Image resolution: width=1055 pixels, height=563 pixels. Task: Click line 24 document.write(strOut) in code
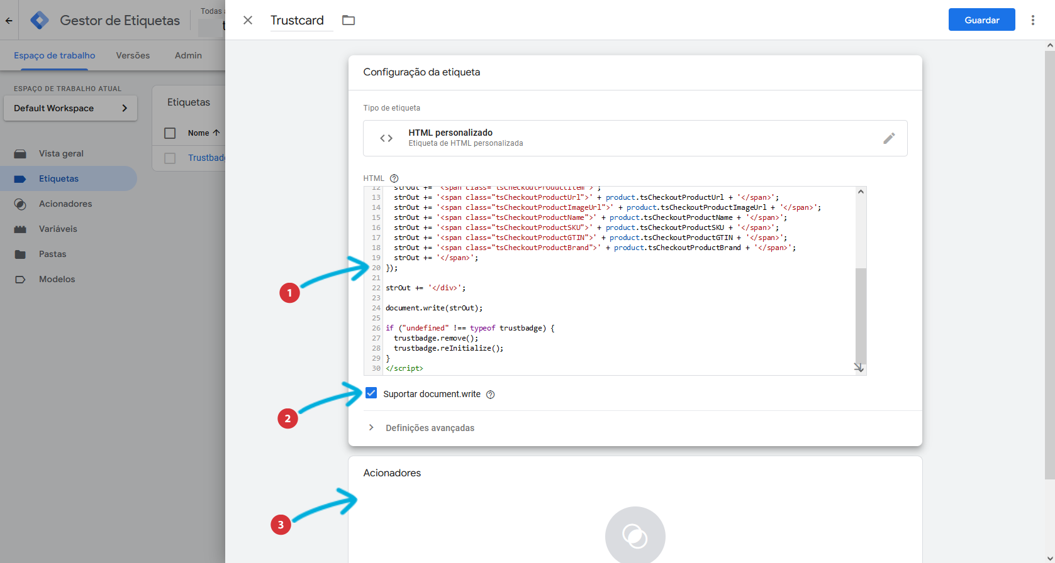434,308
